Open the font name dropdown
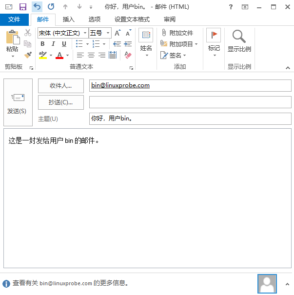The height and width of the screenshot is (295, 294). (x=85, y=33)
